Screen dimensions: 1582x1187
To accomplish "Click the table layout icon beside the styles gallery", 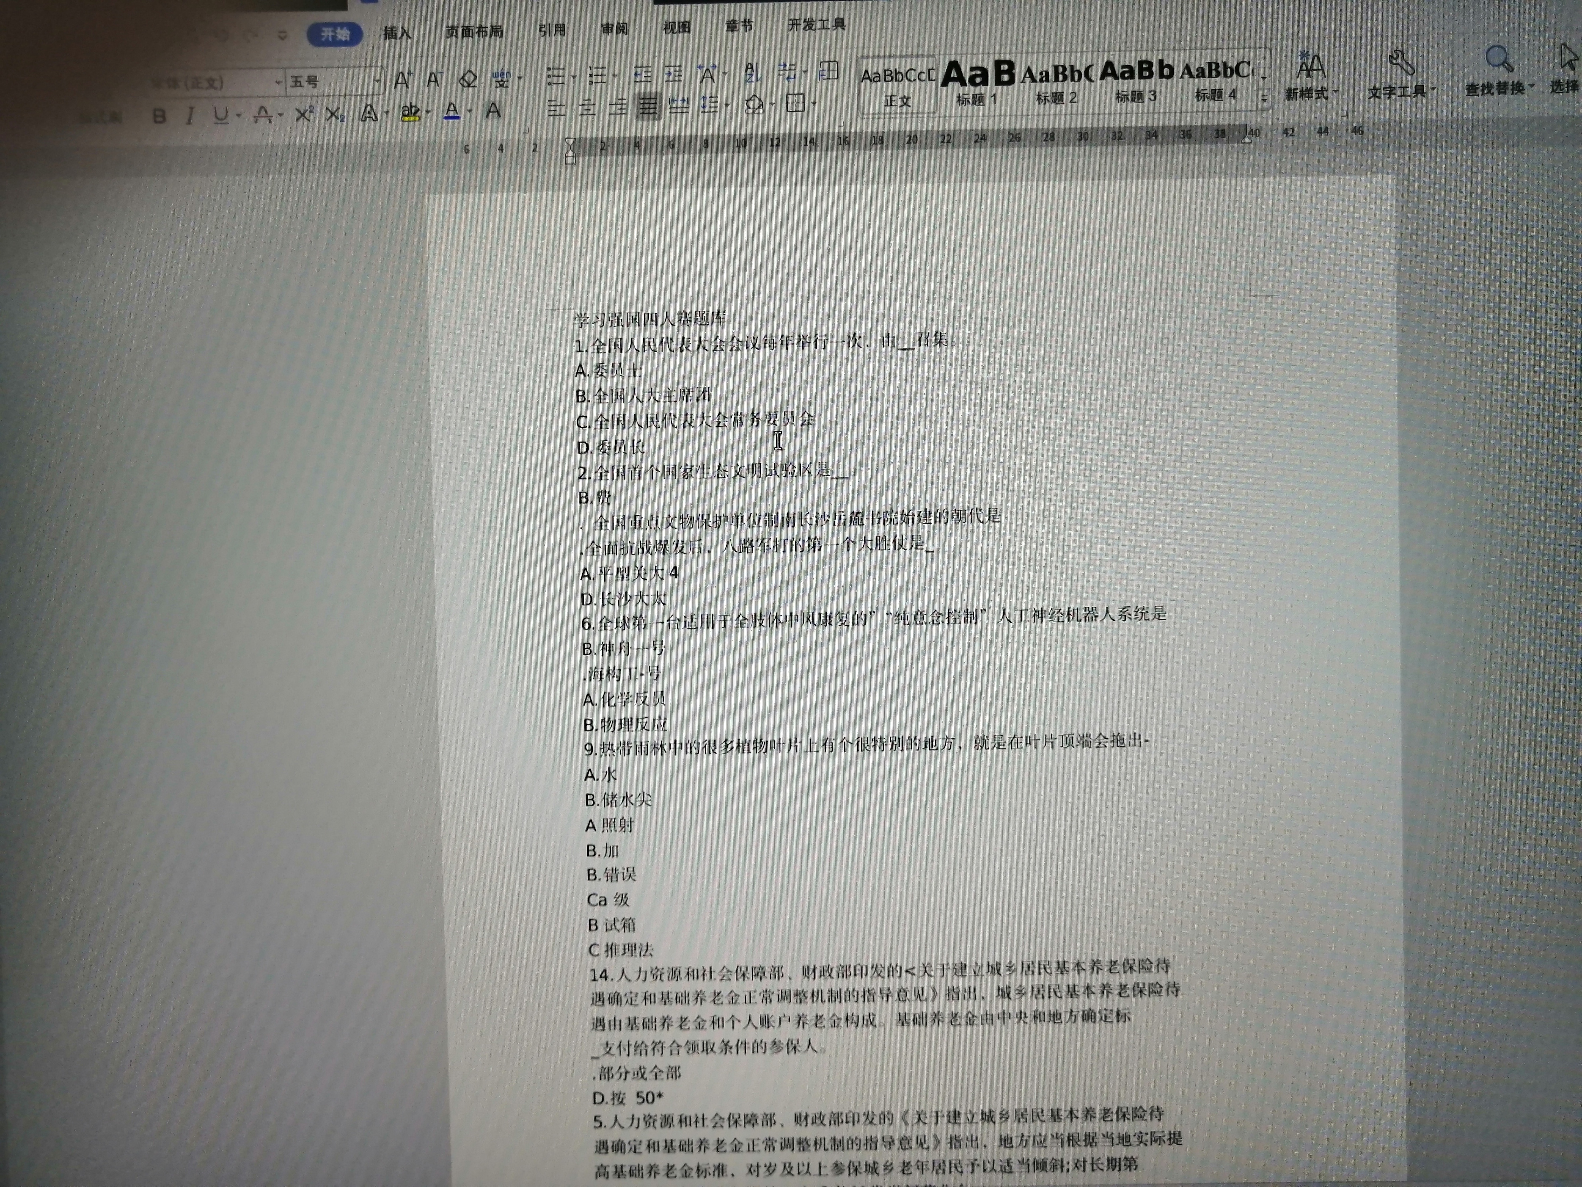I will pos(828,70).
